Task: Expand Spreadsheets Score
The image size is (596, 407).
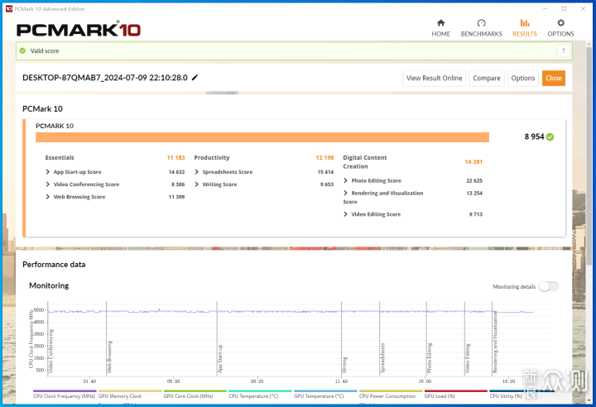Action: coord(197,172)
